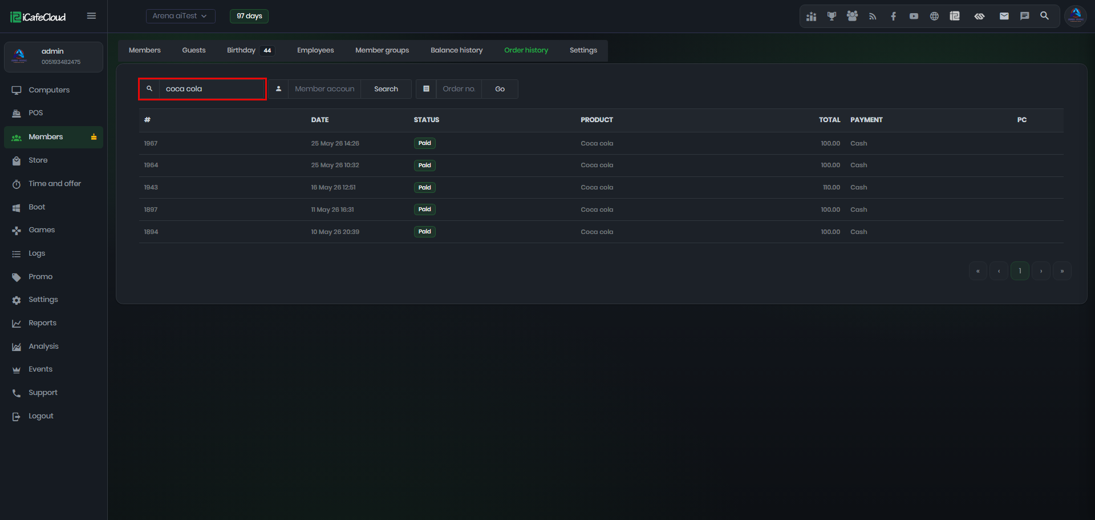Click the Member account input field
Image resolution: width=1095 pixels, height=520 pixels.
coord(325,89)
